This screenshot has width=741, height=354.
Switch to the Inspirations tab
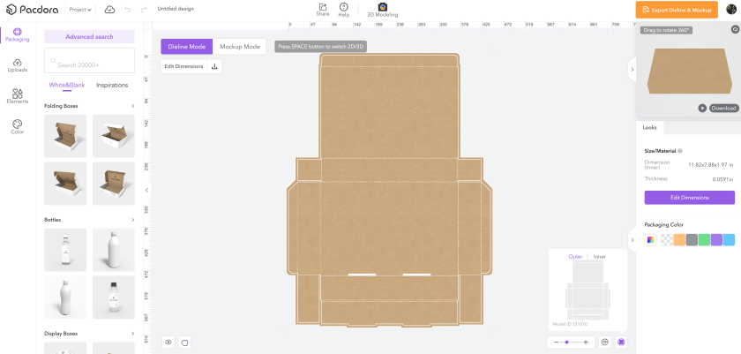pos(112,86)
